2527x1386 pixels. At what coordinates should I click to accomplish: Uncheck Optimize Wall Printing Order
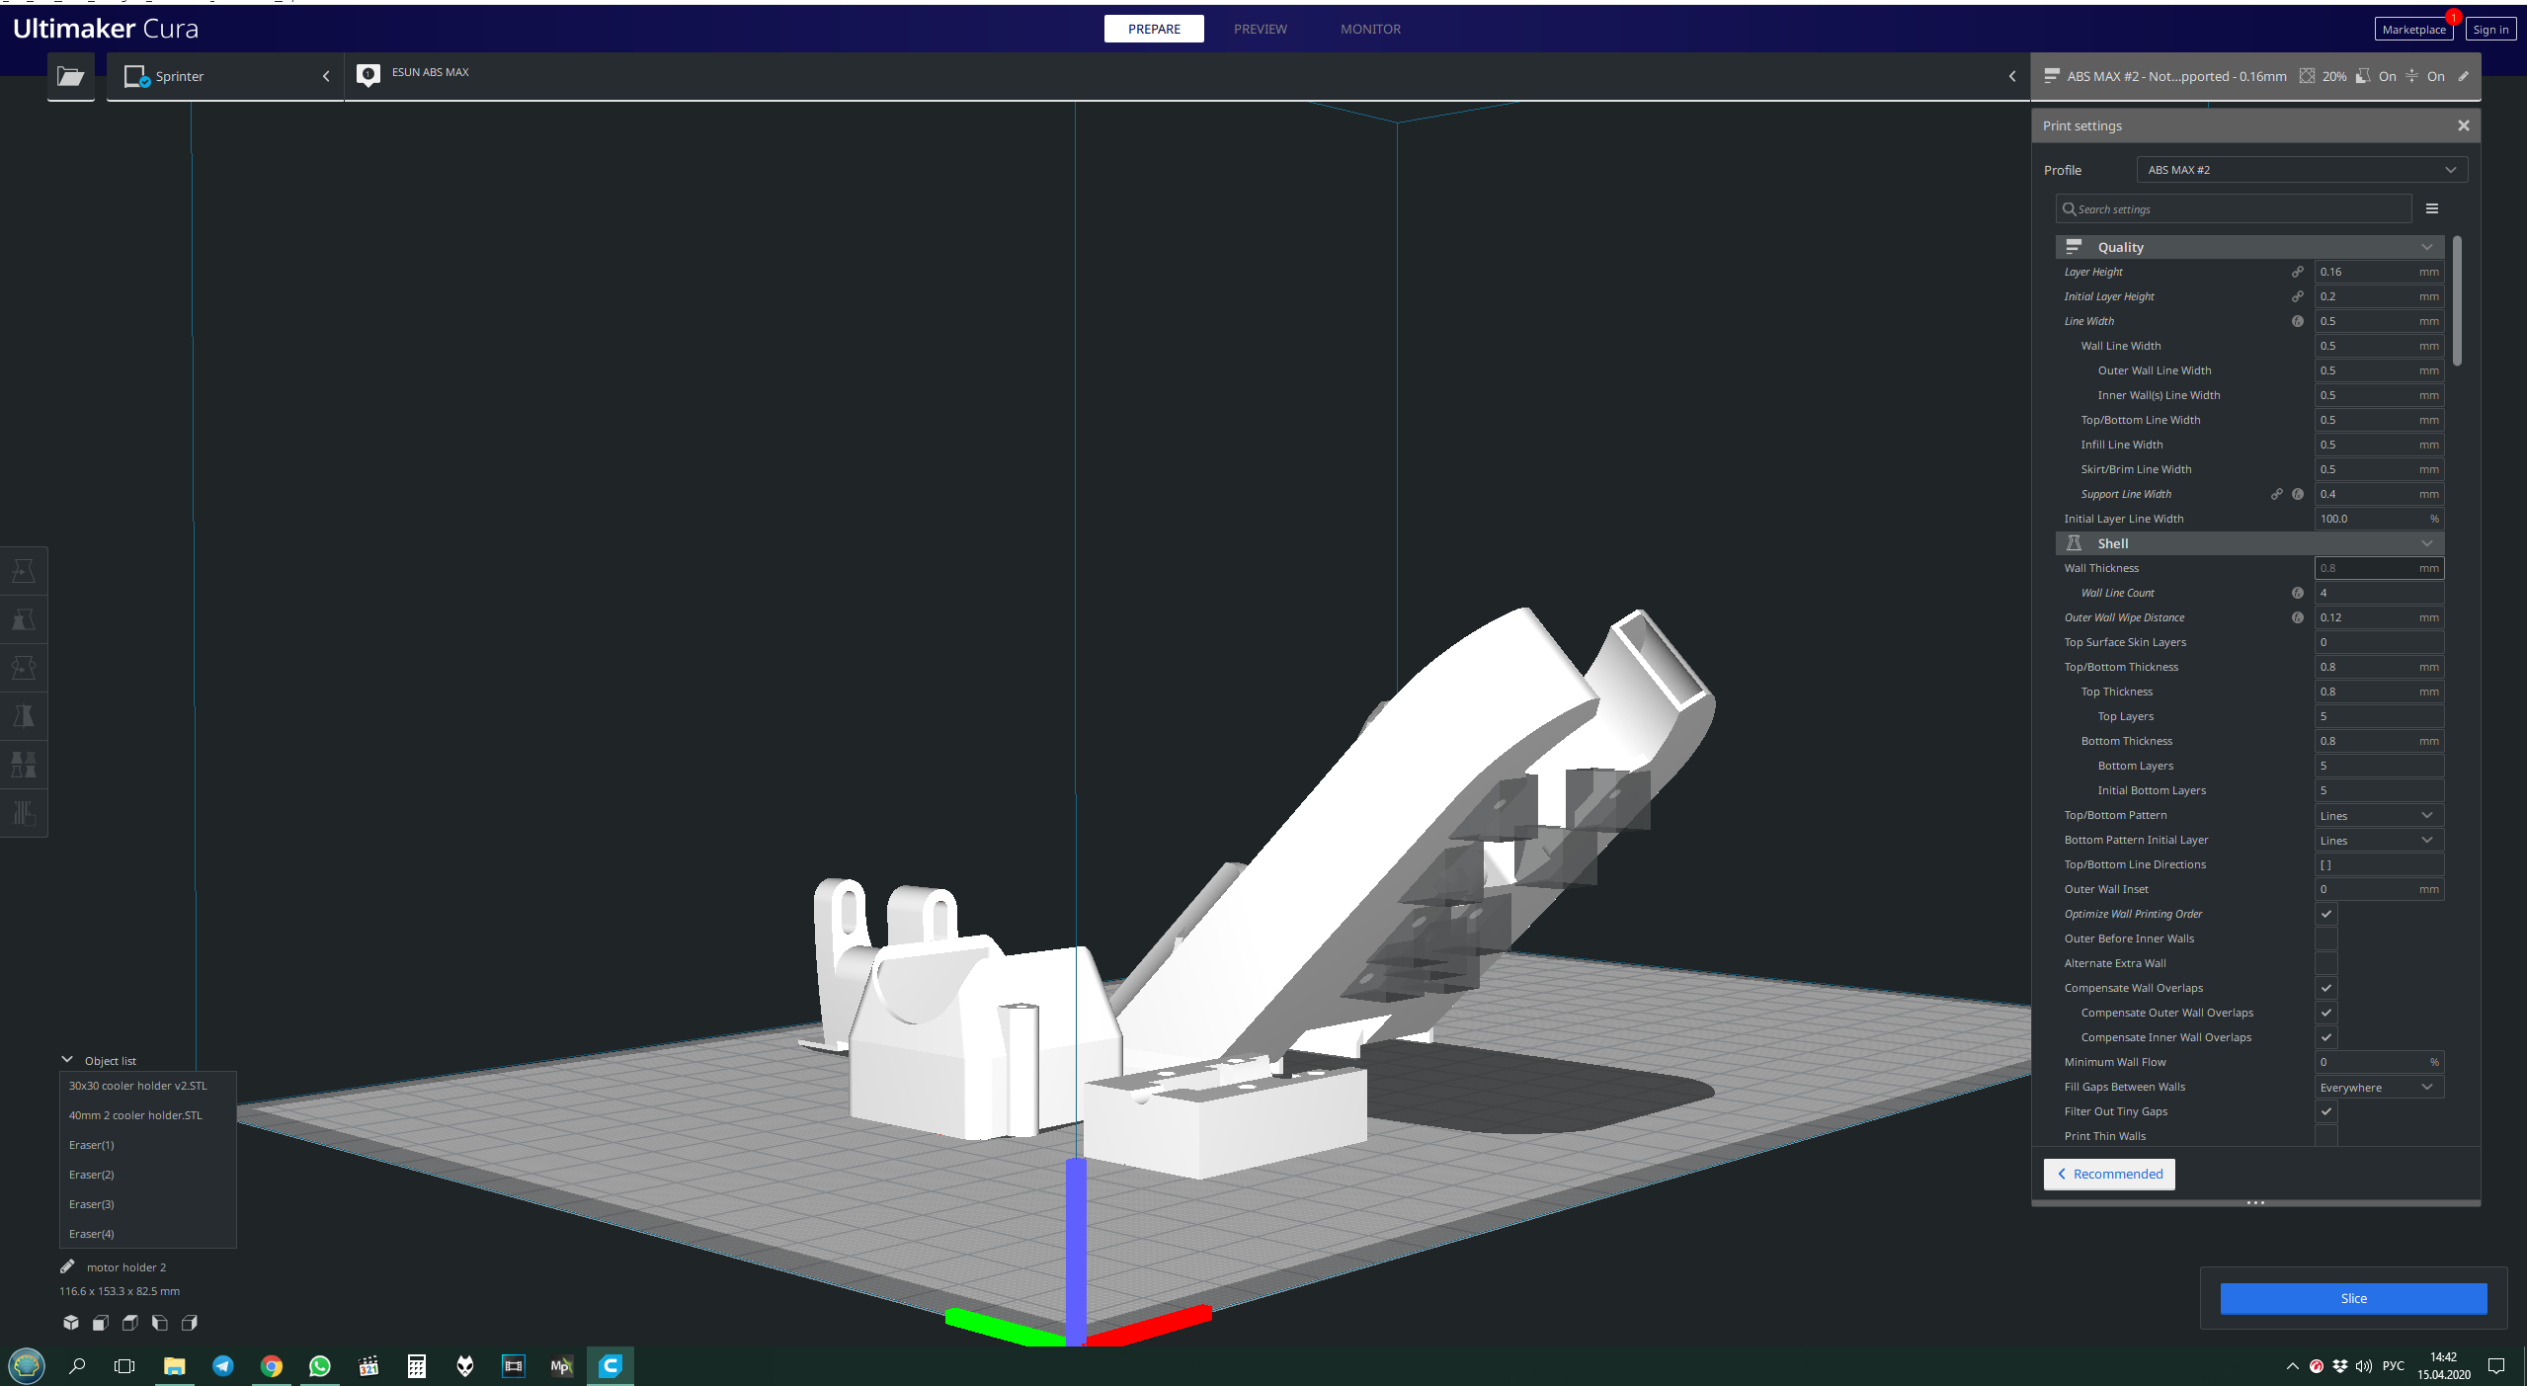tap(2326, 914)
